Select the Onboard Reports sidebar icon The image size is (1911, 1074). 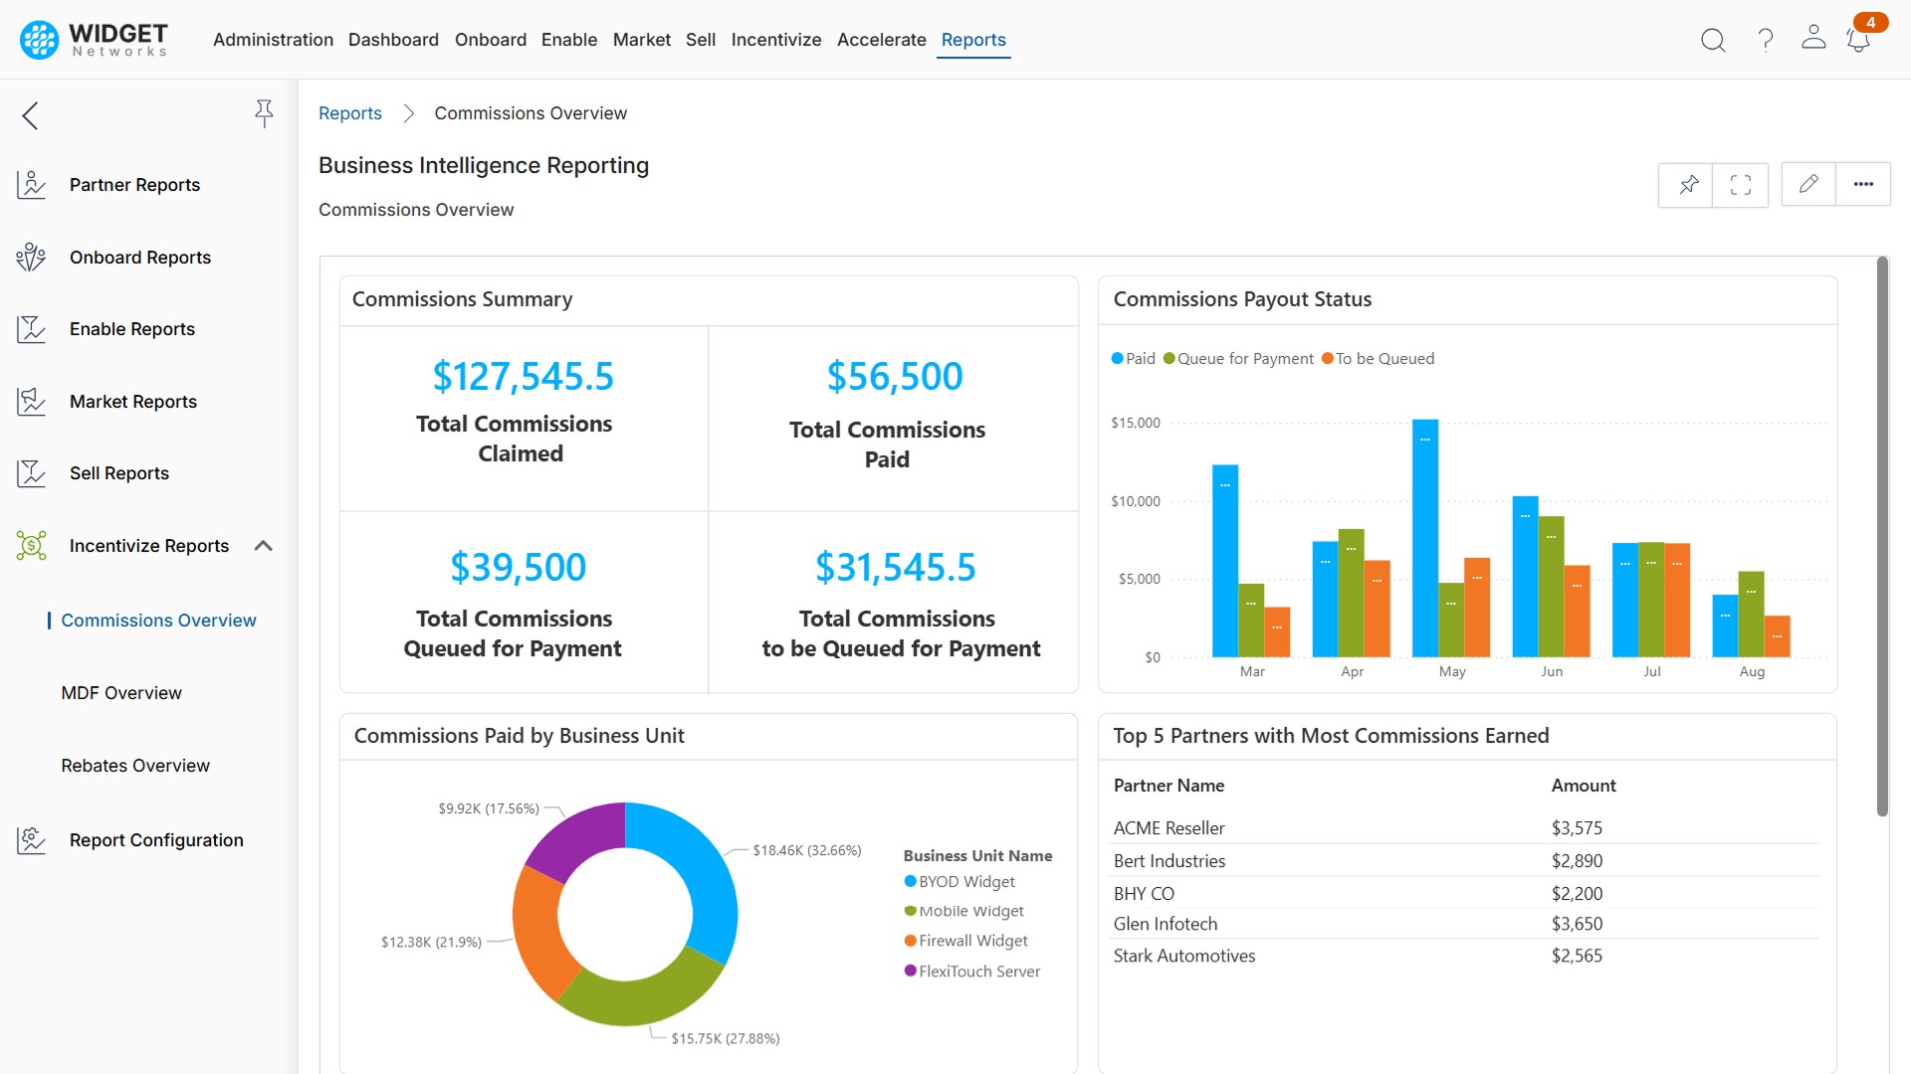pos(31,257)
